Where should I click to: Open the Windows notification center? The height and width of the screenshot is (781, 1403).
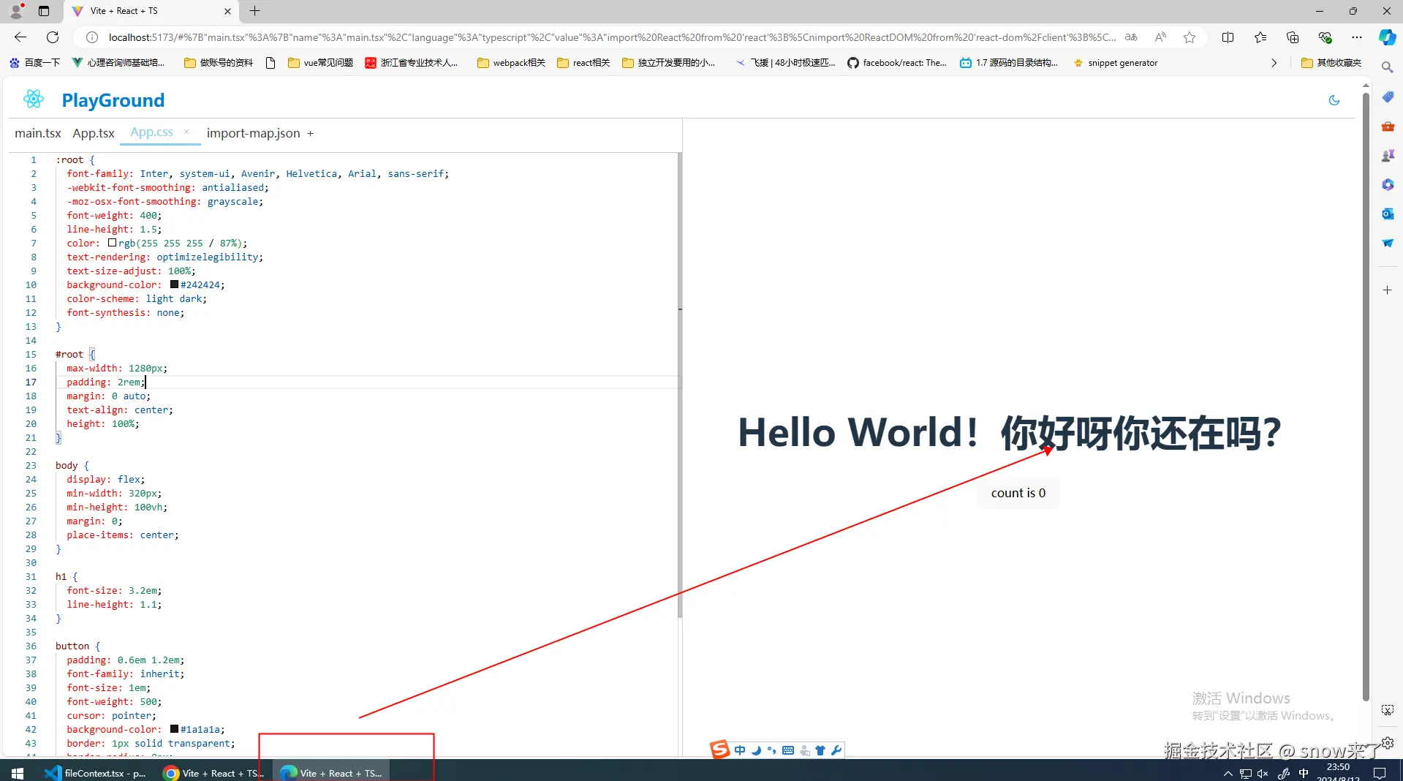click(x=1380, y=773)
